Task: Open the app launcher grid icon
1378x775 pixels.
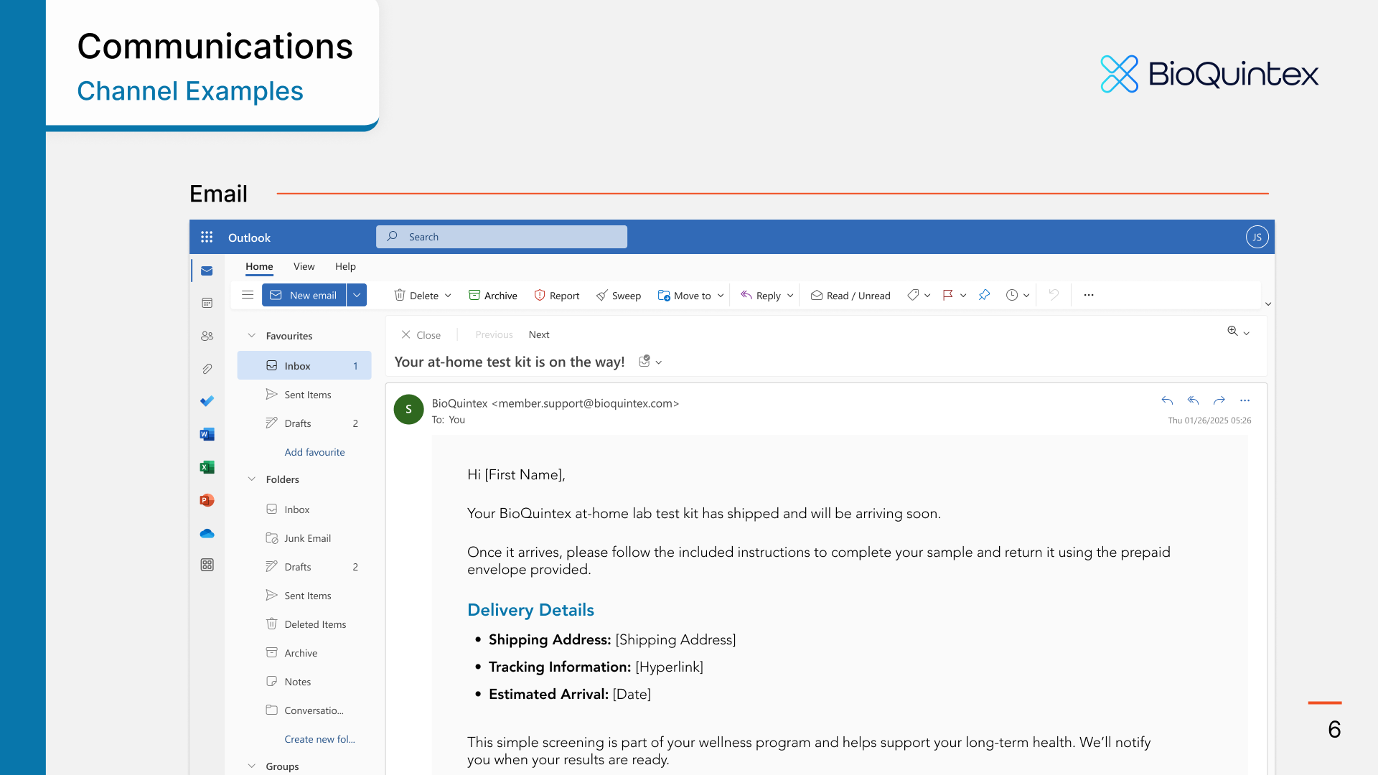Action: point(207,237)
